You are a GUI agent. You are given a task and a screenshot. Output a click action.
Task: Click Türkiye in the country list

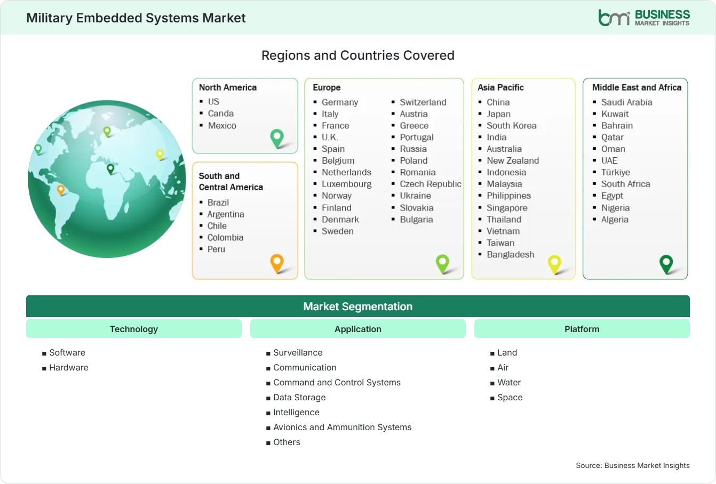point(616,172)
